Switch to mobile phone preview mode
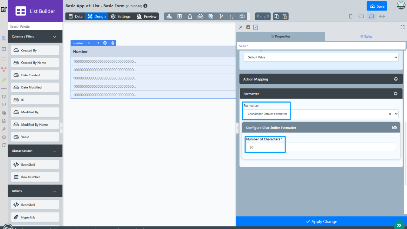The image size is (407, 229). 351,17
